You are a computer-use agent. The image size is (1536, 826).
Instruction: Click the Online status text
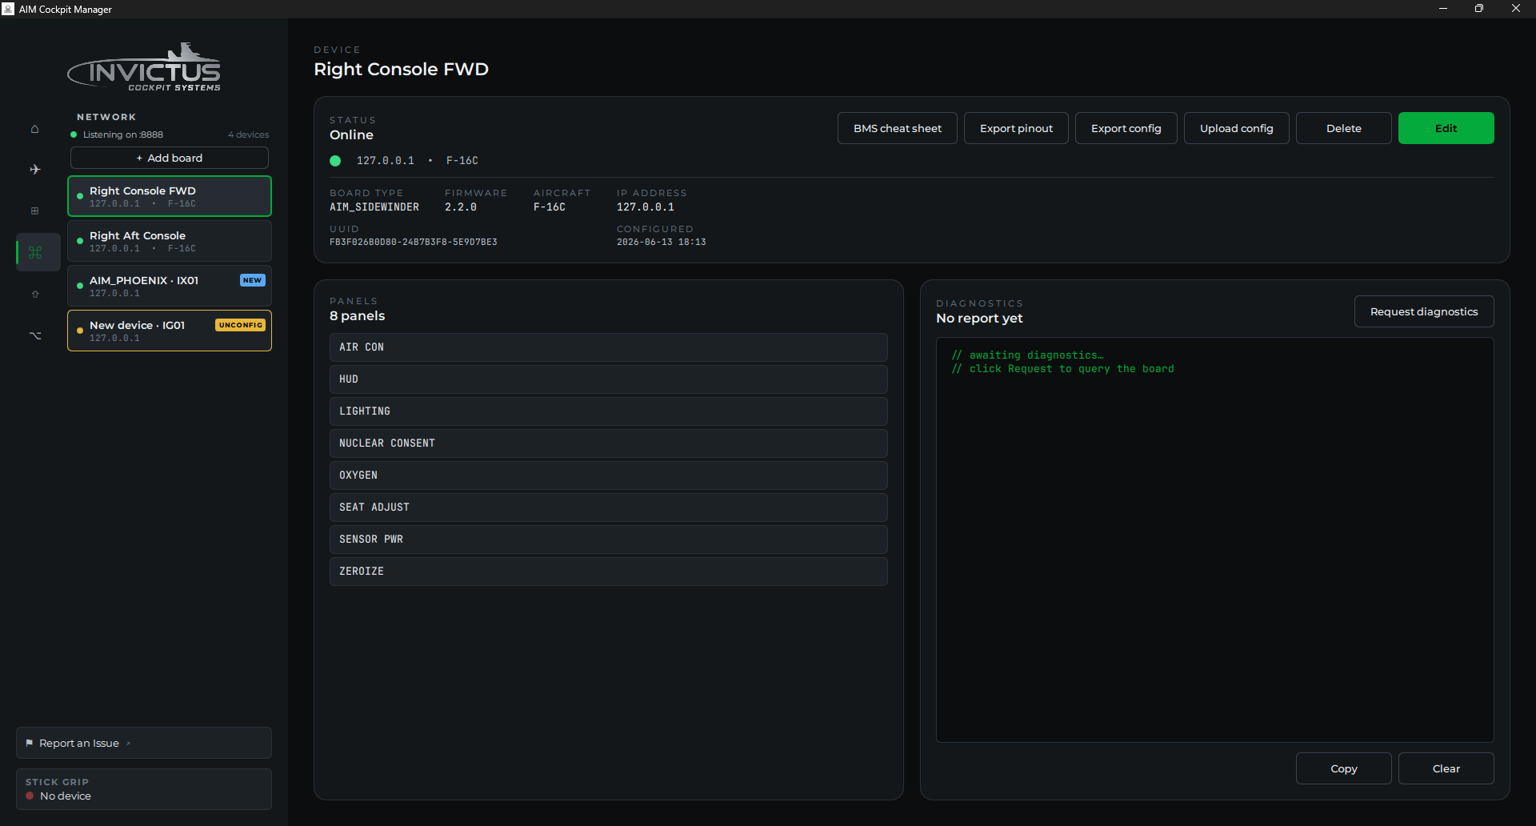coord(351,135)
